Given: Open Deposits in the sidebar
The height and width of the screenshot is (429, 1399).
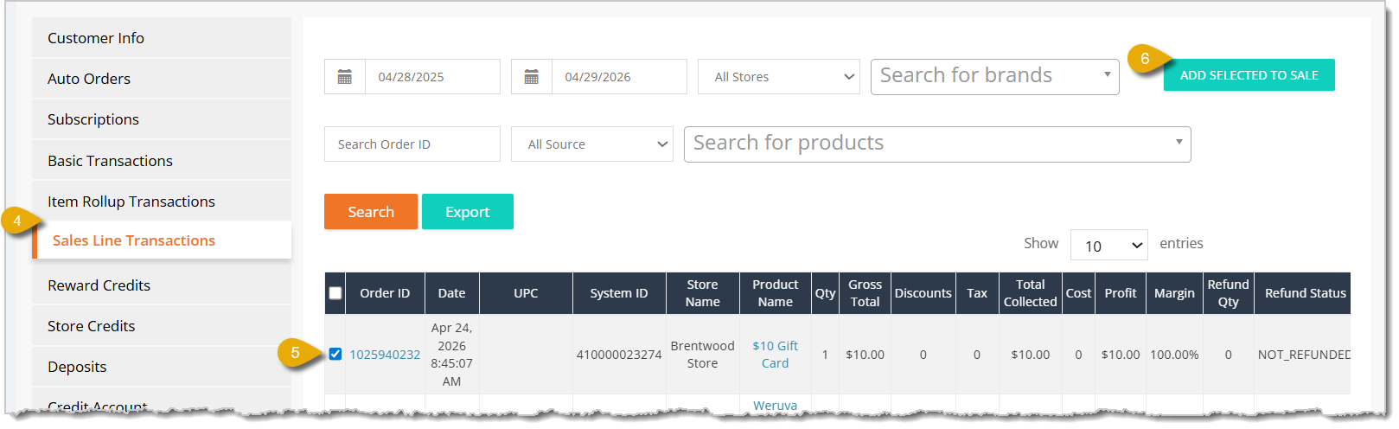Looking at the screenshot, I should coord(162,367).
